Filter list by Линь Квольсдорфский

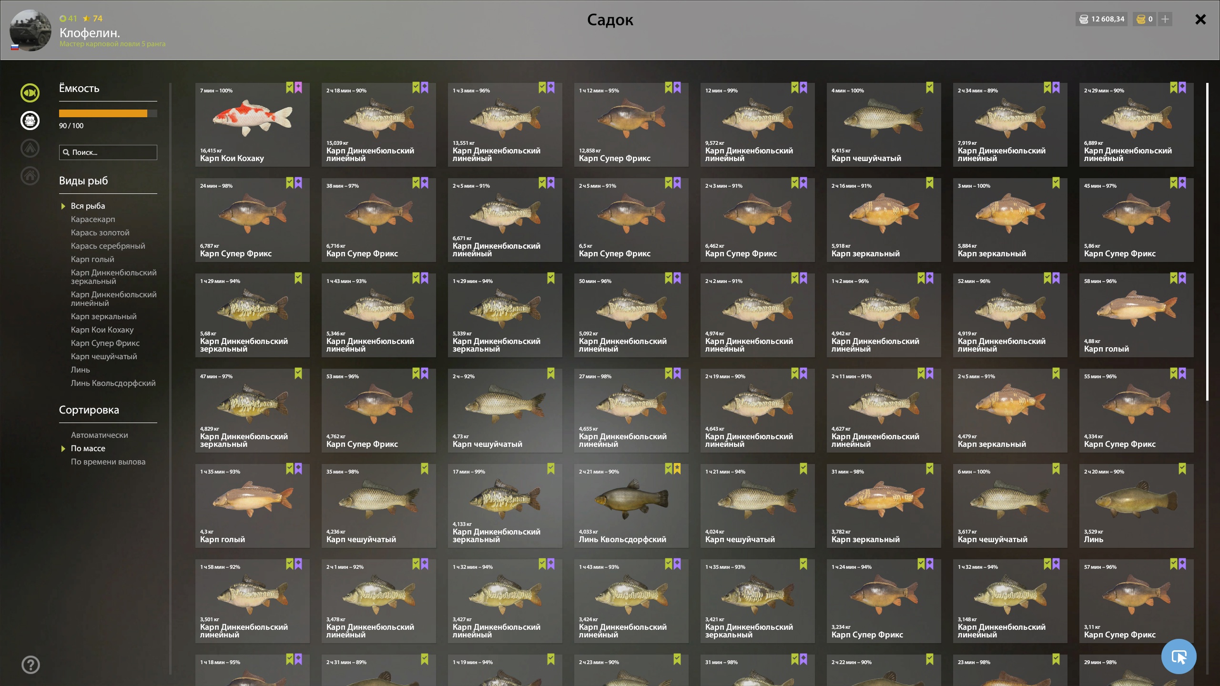click(x=113, y=383)
